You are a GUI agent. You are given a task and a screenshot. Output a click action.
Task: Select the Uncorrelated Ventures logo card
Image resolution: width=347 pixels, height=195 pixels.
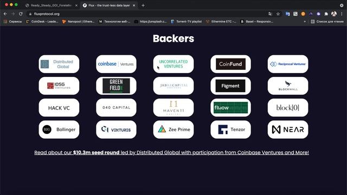(x=173, y=64)
